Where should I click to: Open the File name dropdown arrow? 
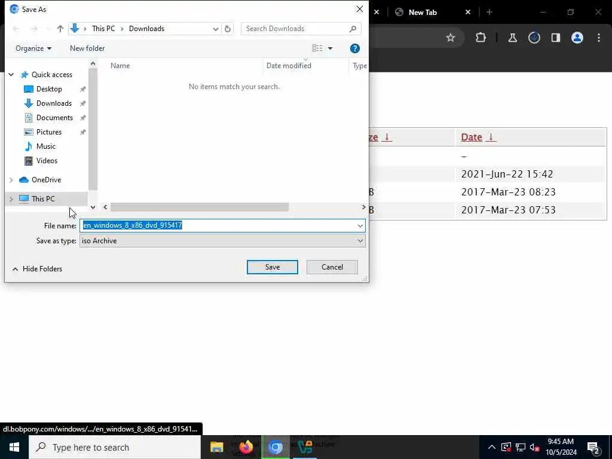(x=360, y=225)
